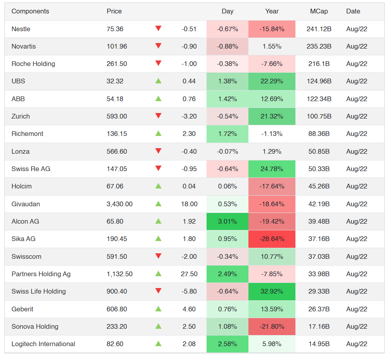This screenshot has height=358, width=391.
Task: Click the green up arrow in Holcim row
Action: [158, 186]
